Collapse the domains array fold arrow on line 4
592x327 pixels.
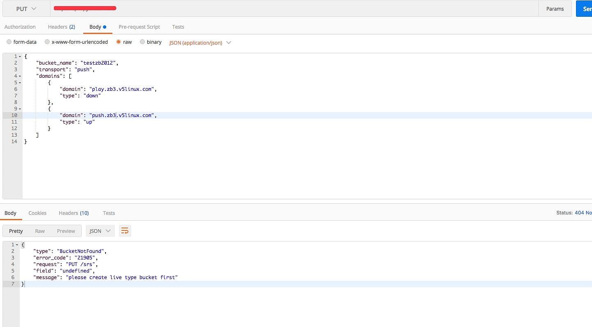[20, 76]
